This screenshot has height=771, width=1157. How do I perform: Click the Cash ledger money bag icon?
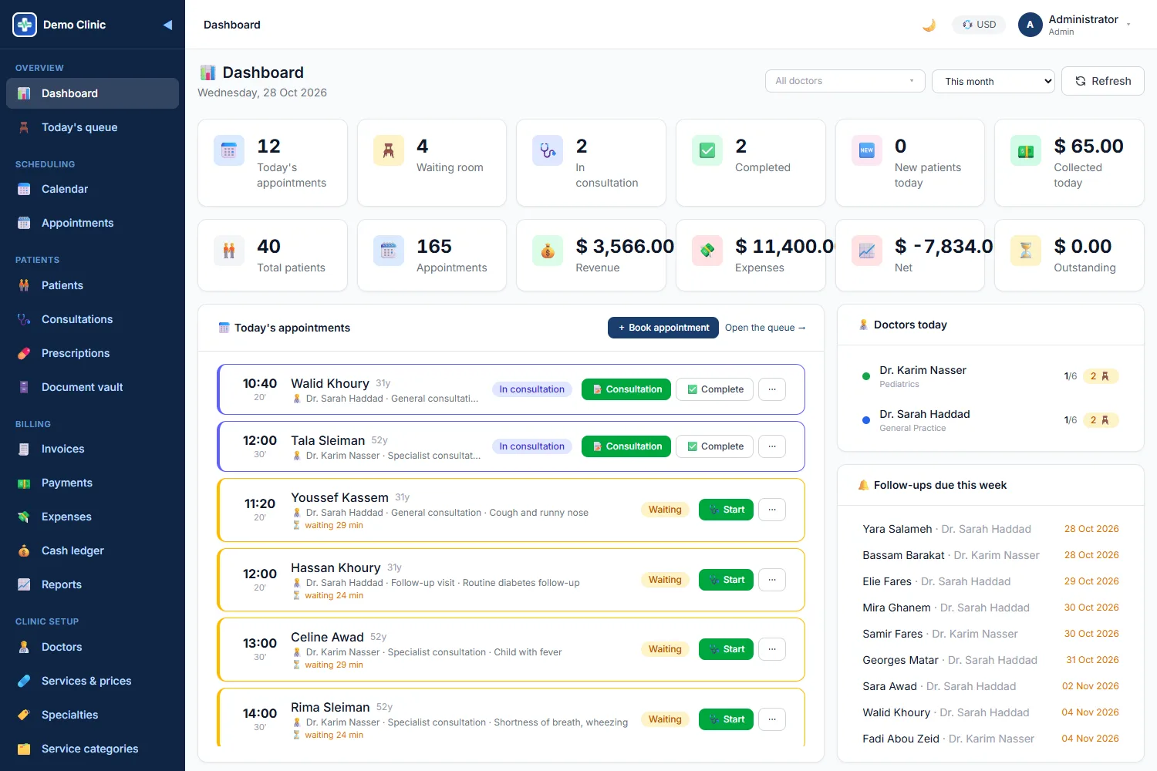[x=24, y=550]
